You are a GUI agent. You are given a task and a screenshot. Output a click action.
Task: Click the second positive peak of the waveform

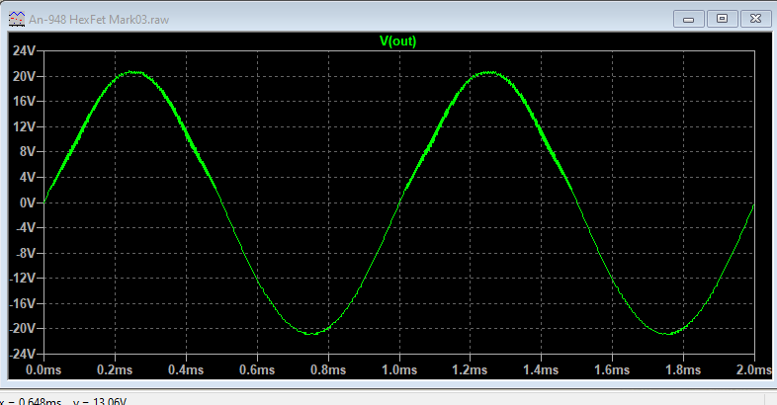(x=488, y=72)
